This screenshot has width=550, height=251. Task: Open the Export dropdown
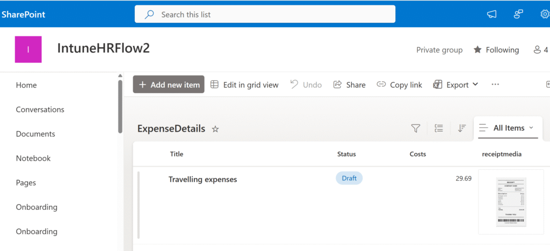[x=456, y=85]
